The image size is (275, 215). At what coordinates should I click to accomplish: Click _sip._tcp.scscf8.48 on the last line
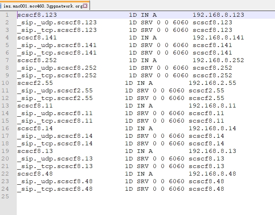click(x=55, y=189)
